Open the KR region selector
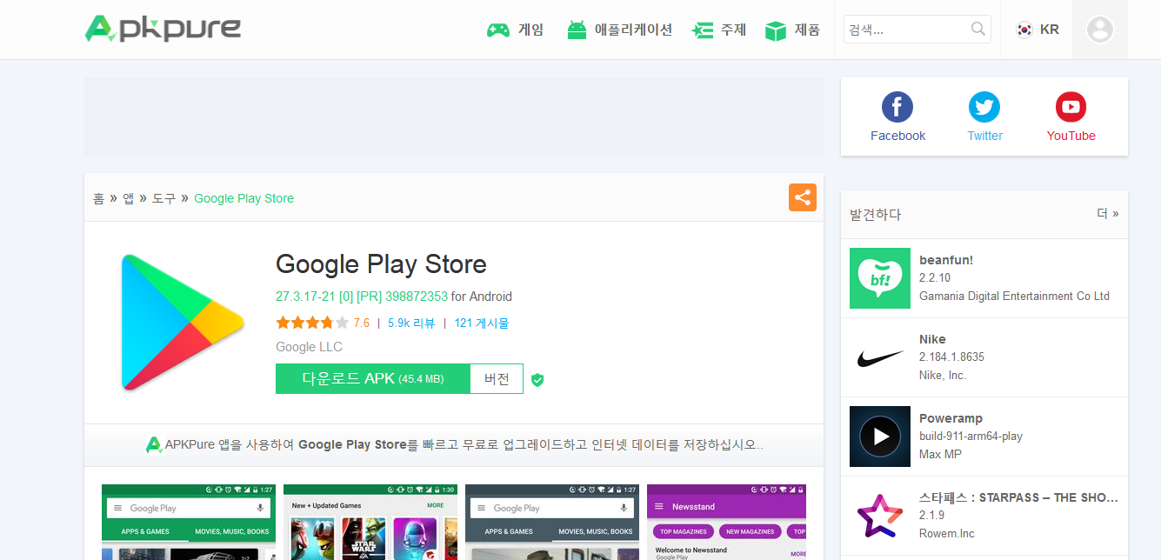Screen dimensions: 1161x560 (1037, 30)
